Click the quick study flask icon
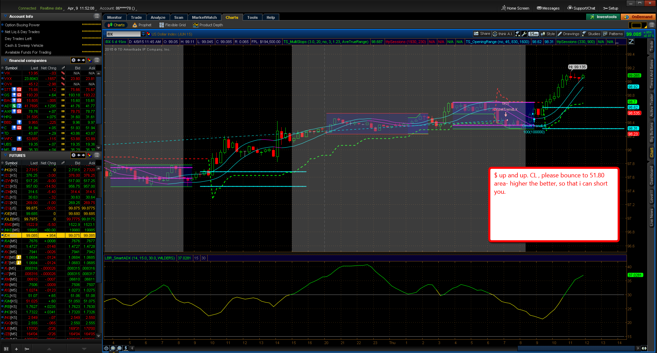This screenshot has width=657, height=353. pyautogui.click(x=518, y=34)
